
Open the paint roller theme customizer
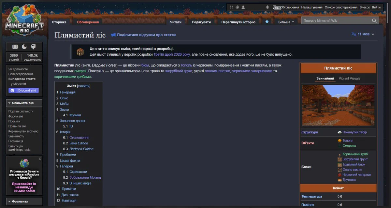[x=33, y=47]
